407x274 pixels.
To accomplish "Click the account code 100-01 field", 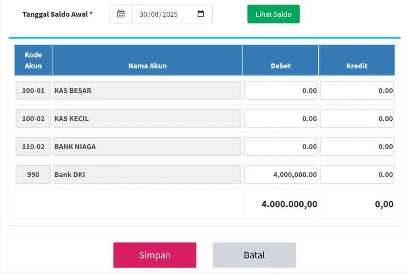I will point(33,91).
